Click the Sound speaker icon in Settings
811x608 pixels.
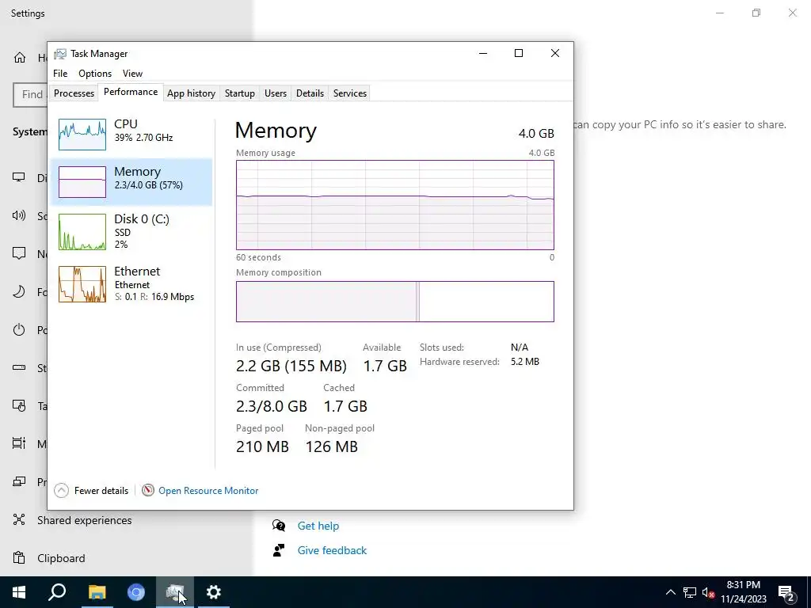[19, 215]
